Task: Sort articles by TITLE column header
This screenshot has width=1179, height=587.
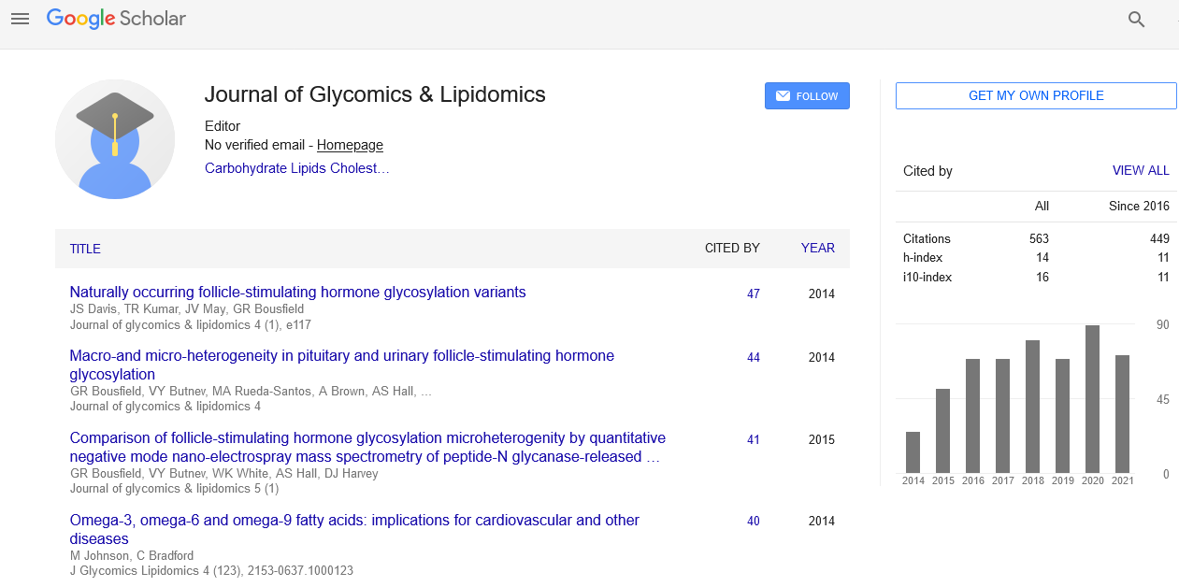Action: (x=85, y=249)
